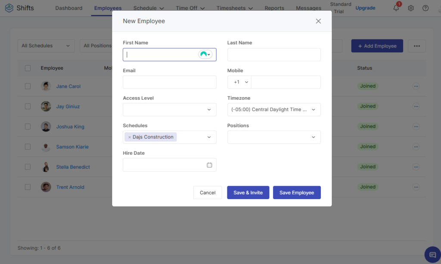Image resolution: width=441 pixels, height=264 pixels.
Task: Open row actions for Trent Arnold
Action: 416,187
